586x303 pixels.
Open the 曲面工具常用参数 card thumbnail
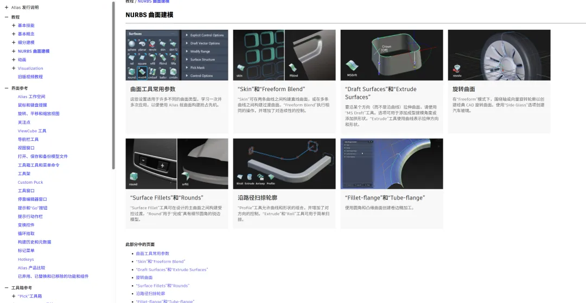[x=177, y=55]
